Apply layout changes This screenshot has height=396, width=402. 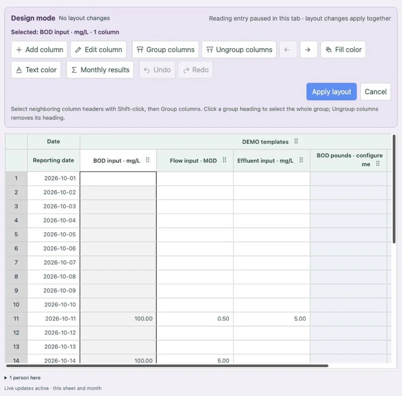(332, 91)
